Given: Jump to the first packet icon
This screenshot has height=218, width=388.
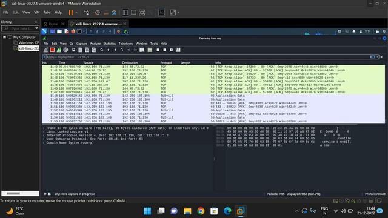Looking at the screenshot, I should (129, 50).
